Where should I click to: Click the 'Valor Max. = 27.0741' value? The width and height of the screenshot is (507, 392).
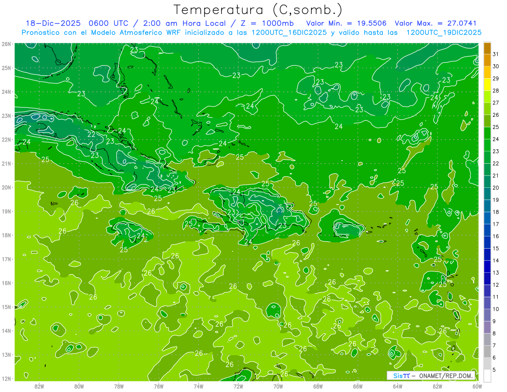click(436, 23)
